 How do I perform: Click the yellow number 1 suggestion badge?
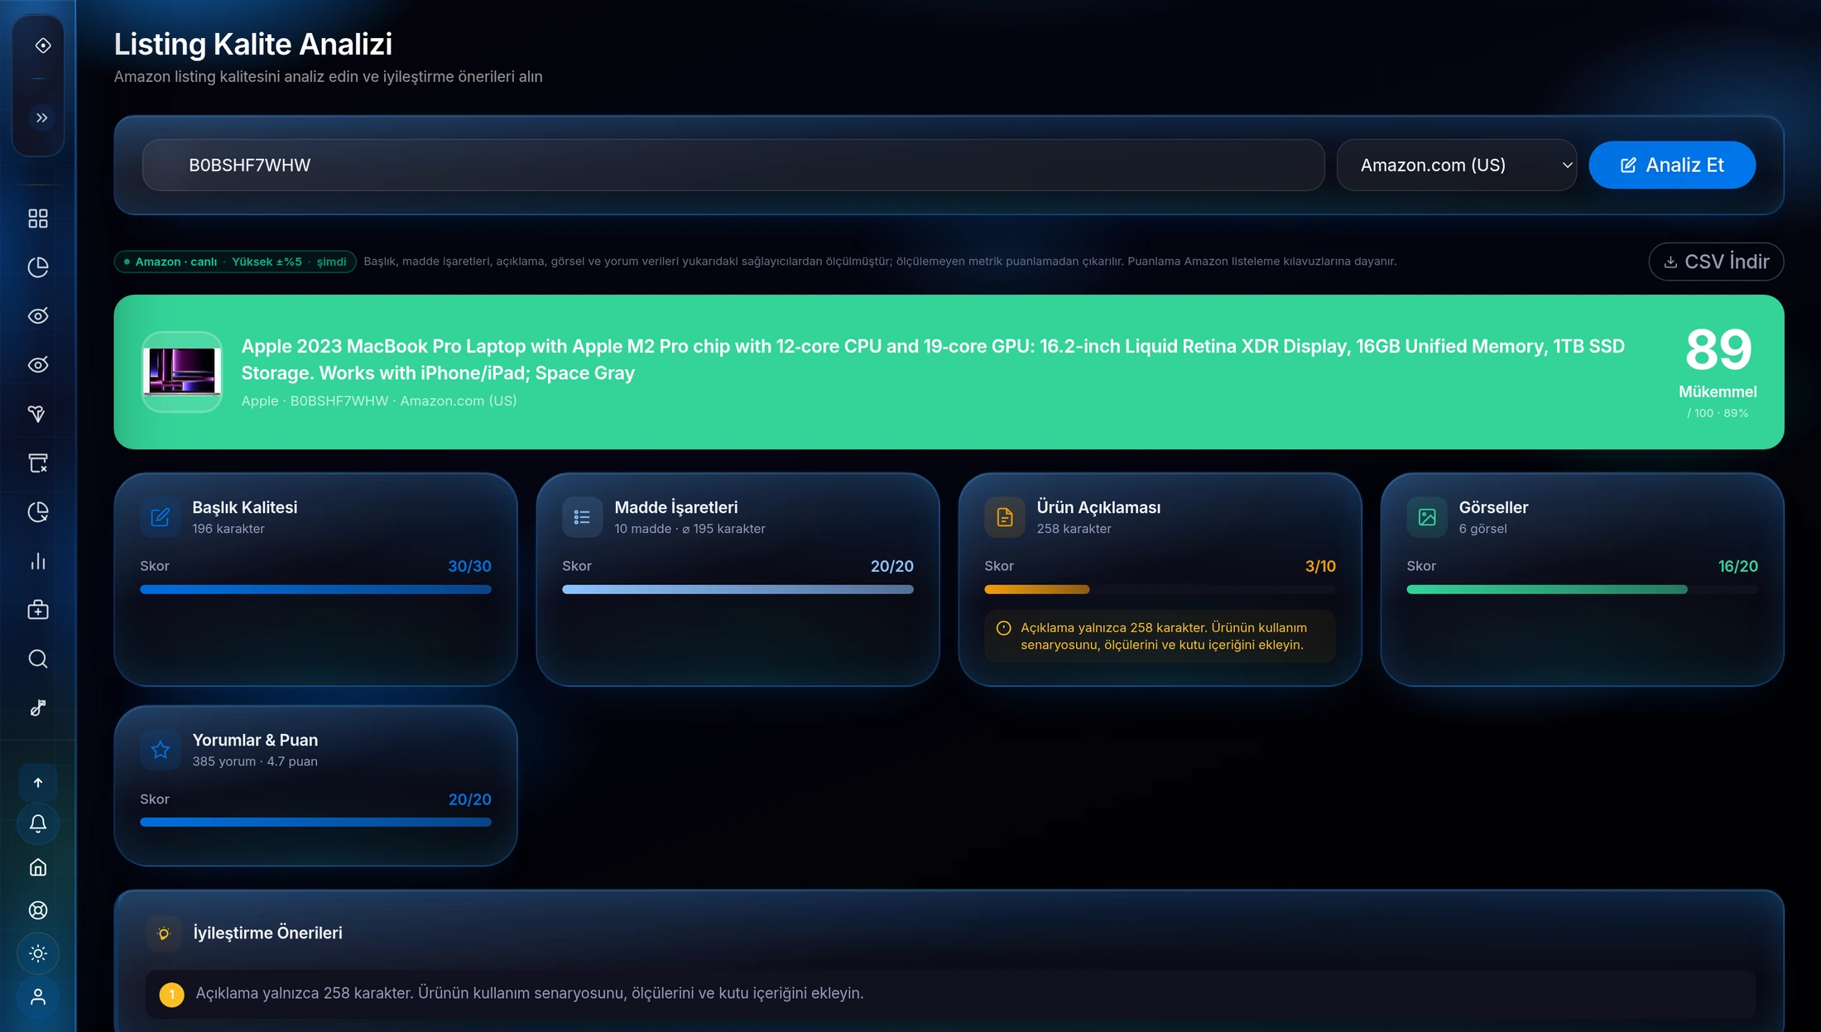[171, 994]
